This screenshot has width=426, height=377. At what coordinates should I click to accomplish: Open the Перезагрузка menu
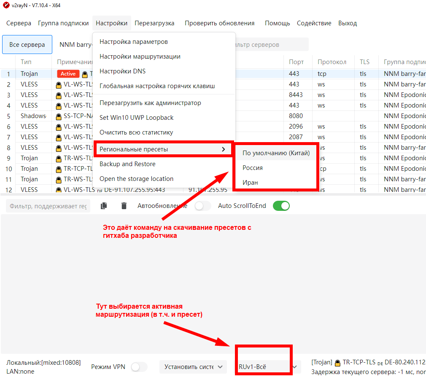pos(155,23)
